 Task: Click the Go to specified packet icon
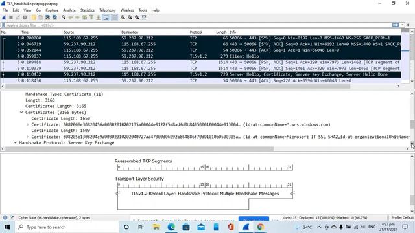coord(84,17)
